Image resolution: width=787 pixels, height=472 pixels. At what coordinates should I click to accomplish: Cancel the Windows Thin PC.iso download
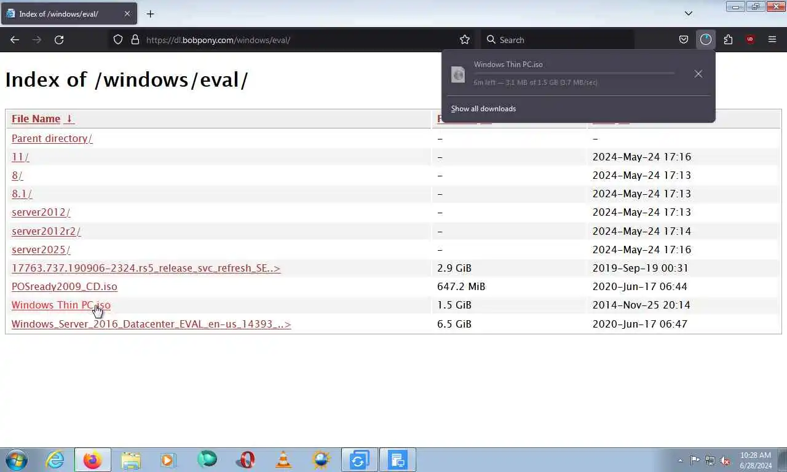point(698,74)
